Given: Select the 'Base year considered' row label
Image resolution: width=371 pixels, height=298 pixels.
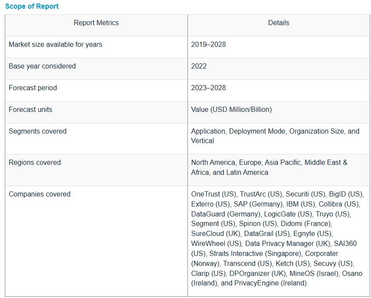Looking at the screenshot, I should pos(42,66).
